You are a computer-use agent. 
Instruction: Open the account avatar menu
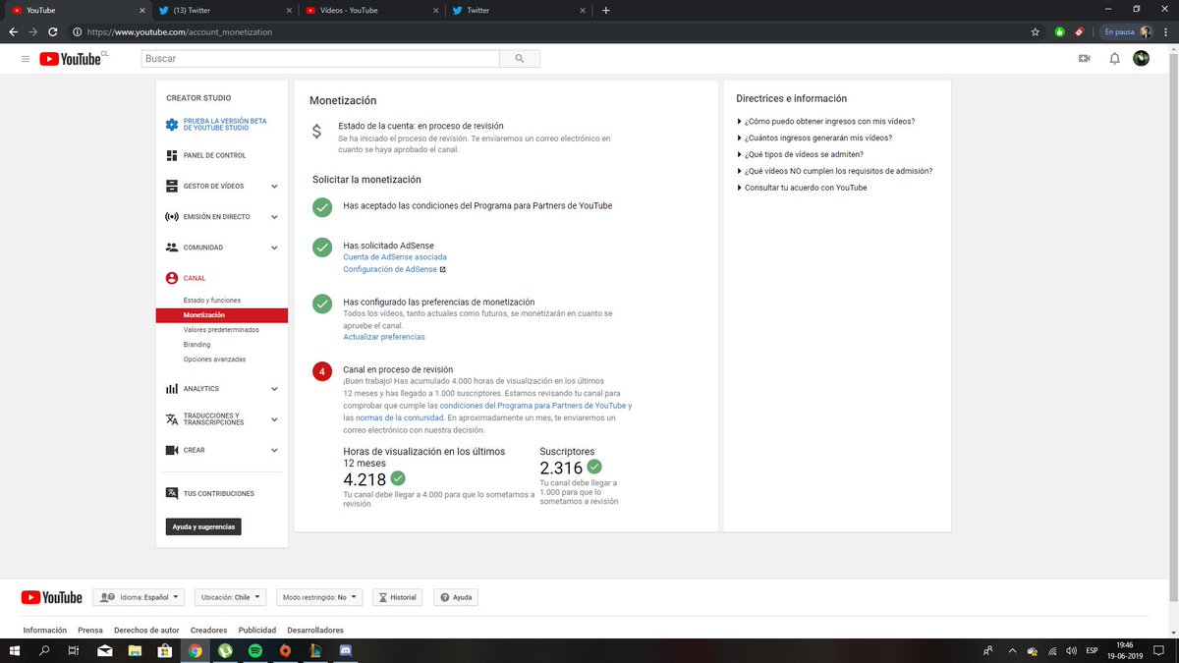1141,59
